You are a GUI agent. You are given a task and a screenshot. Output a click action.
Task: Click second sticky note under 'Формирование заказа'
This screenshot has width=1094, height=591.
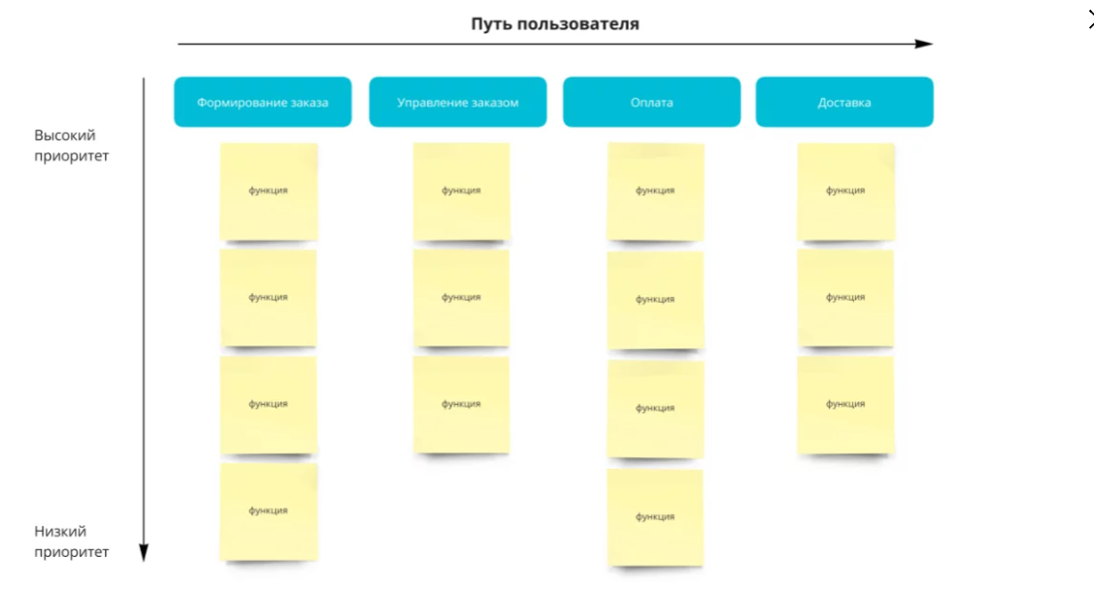[268, 298]
